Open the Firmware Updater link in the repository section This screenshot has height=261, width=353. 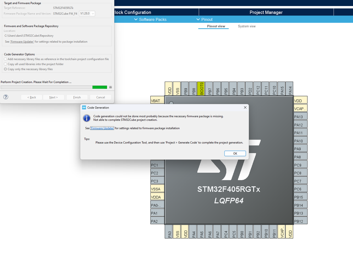[22, 42]
